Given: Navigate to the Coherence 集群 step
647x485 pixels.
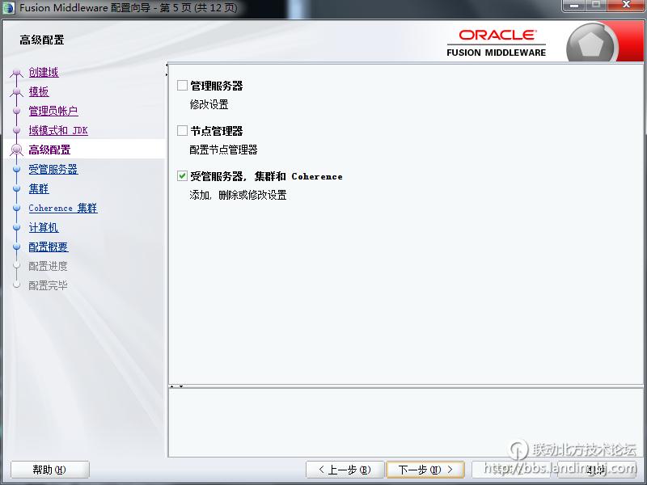Looking at the screenshot, I should point(61,208).
